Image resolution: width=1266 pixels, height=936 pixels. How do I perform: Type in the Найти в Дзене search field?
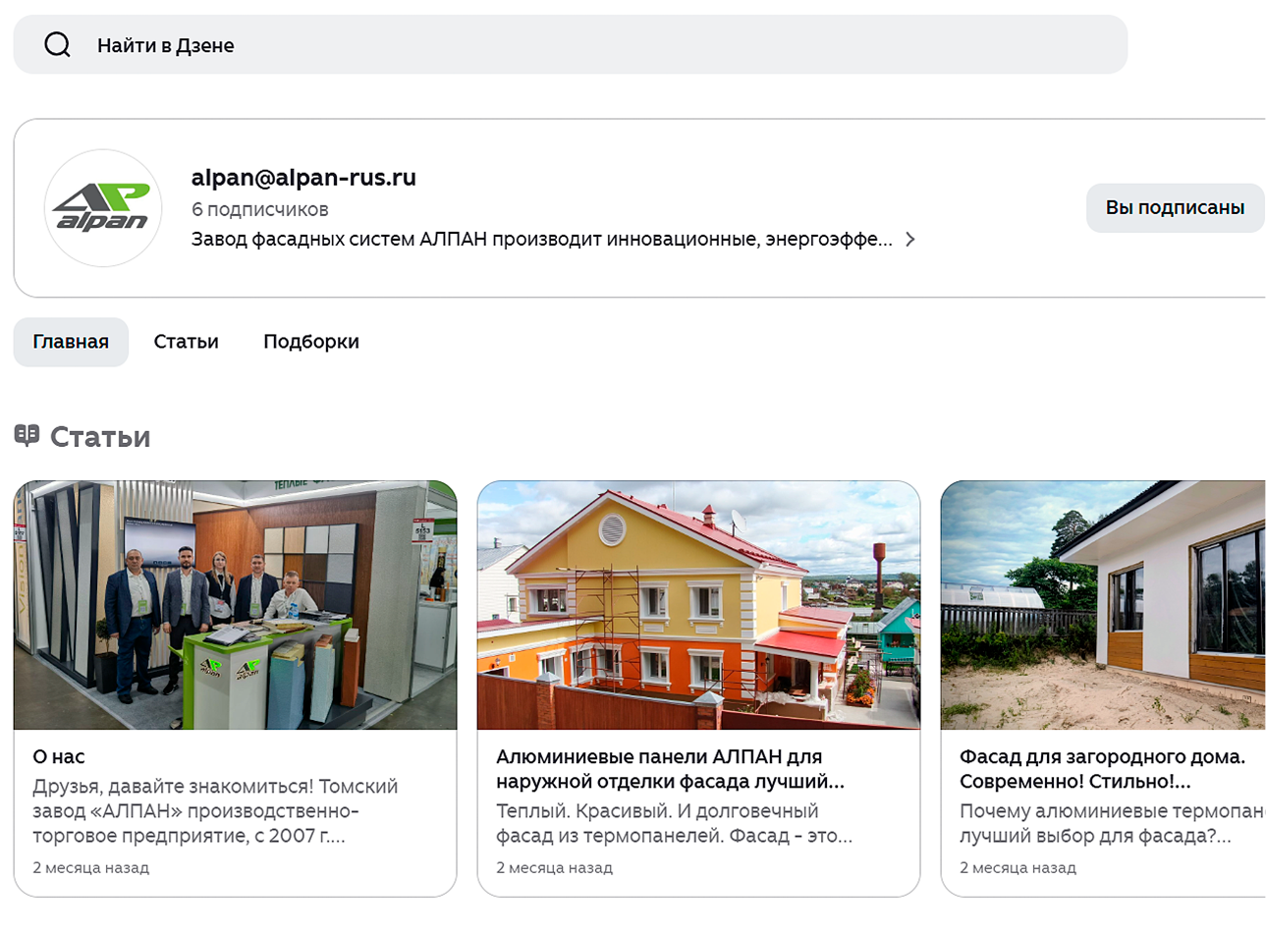coord(589,45)
